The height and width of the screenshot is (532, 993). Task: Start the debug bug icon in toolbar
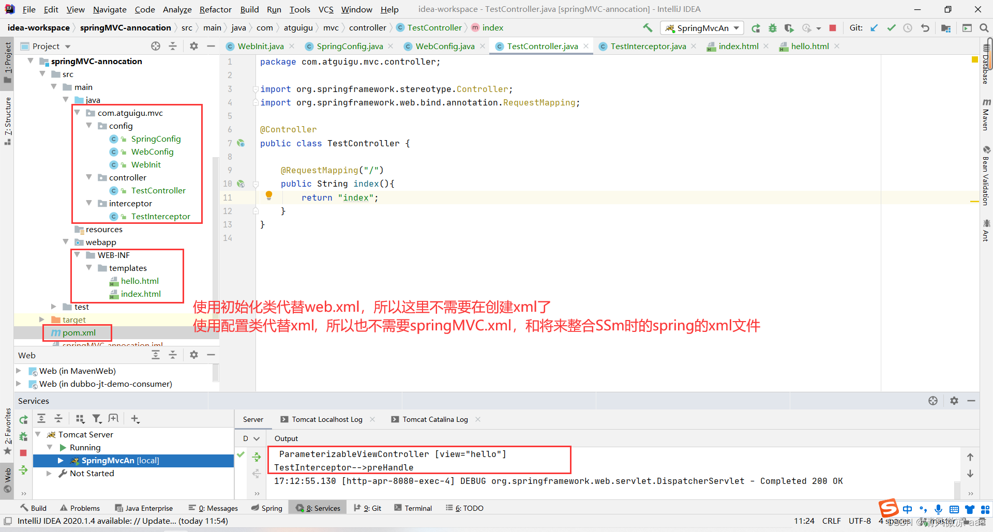[x=773, y=28]
